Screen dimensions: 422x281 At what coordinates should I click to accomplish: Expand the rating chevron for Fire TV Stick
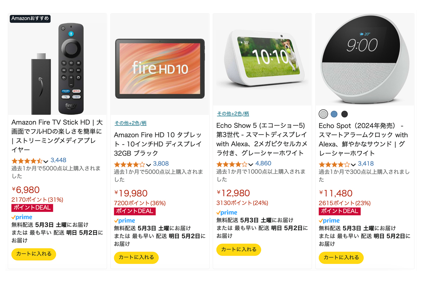tap(46, 161)
